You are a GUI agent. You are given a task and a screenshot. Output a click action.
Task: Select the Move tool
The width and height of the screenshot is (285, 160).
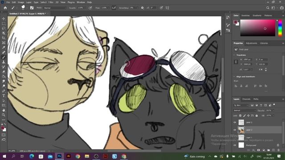(4, 19)
